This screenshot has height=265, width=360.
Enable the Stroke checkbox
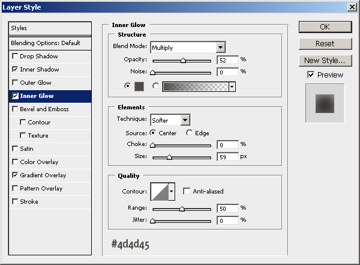point(15,201)
